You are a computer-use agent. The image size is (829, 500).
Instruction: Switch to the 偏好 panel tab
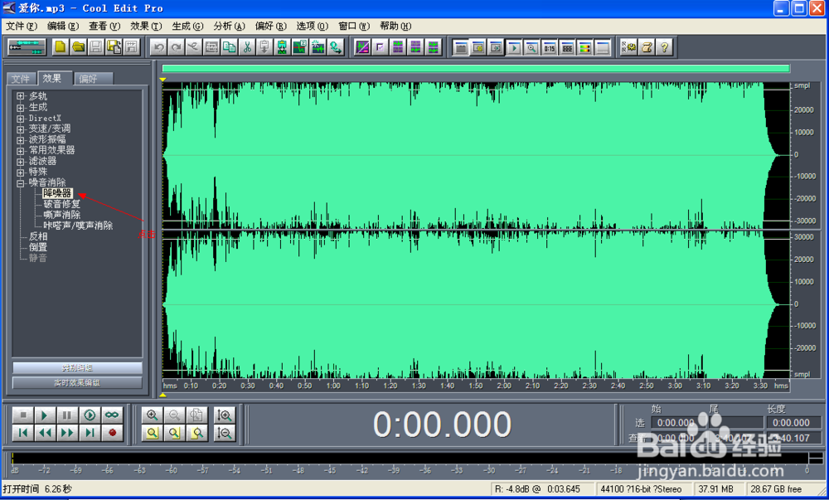pos(93,79)
